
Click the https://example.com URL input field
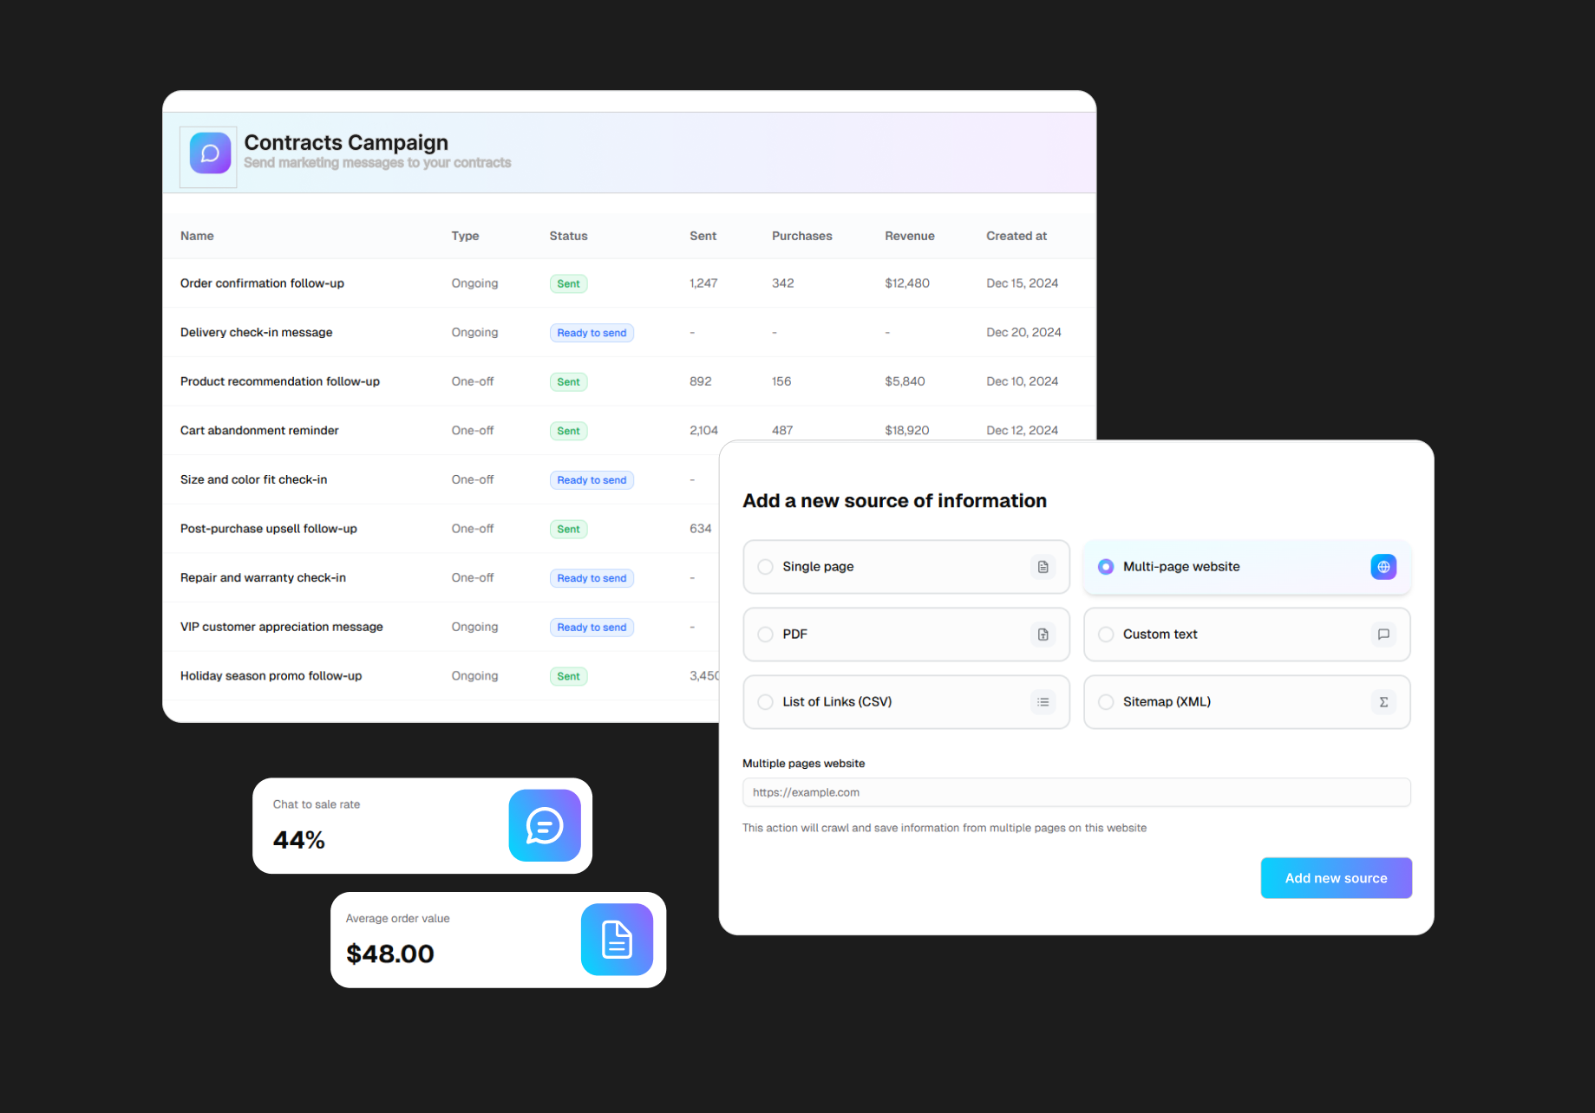(x=1075, y=791)
